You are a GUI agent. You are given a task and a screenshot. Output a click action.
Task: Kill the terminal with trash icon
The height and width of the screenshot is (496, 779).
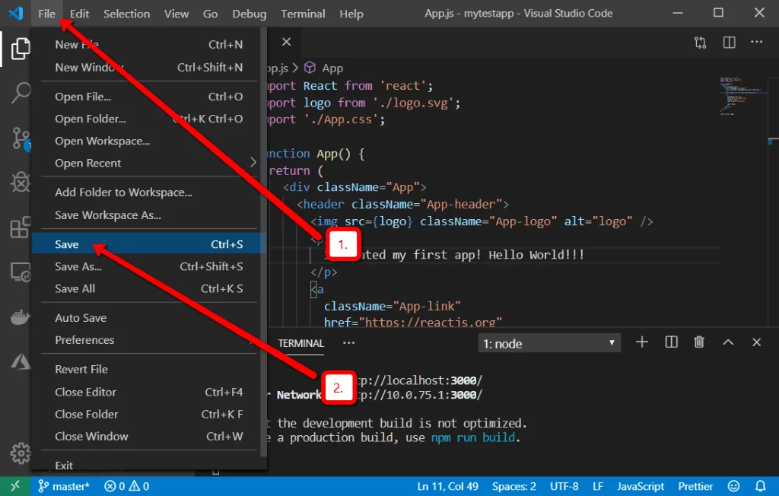pos(699,342)
